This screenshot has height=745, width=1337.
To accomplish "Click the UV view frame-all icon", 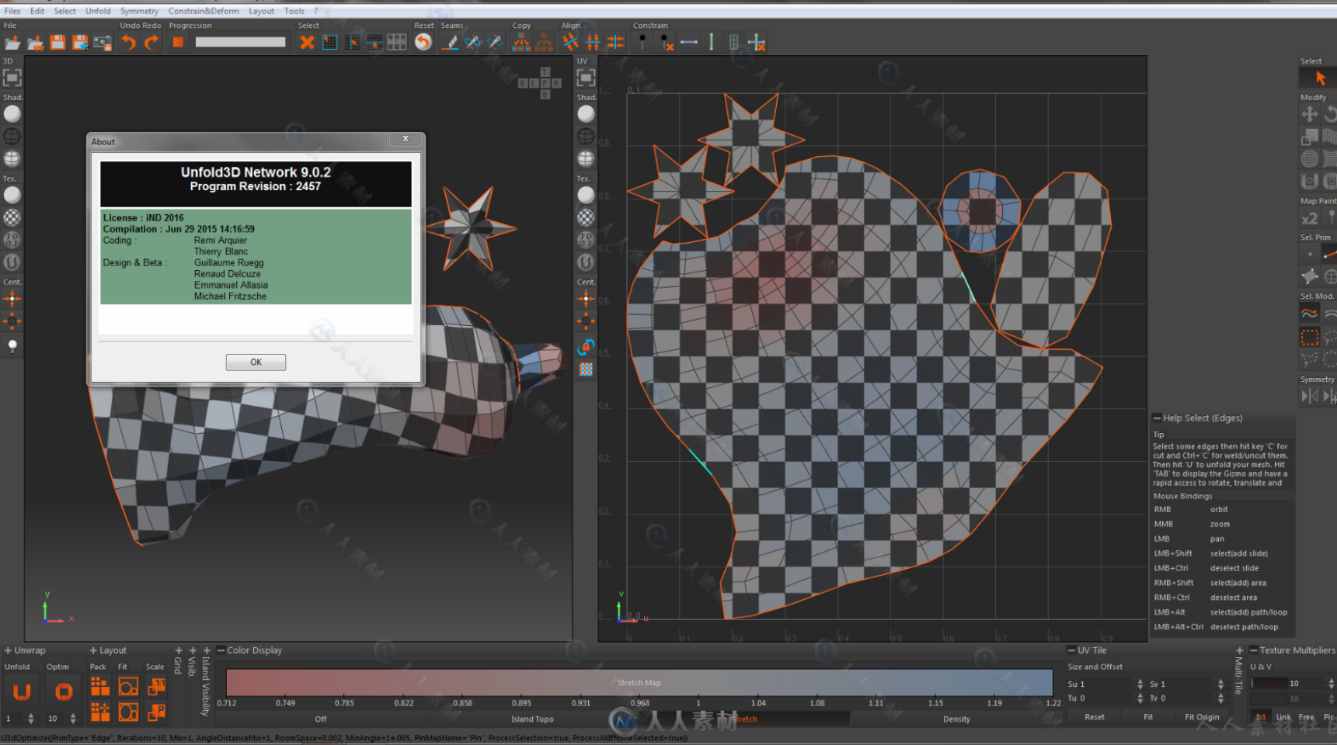I will click(x=586, y=78).
